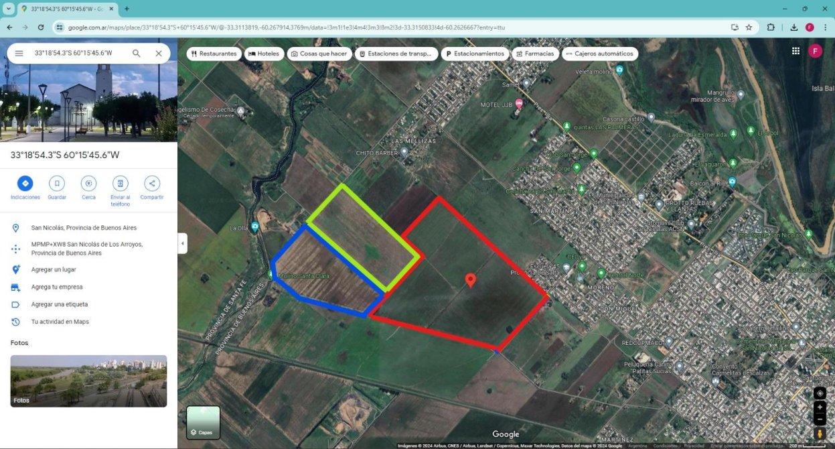The width and height of the screenshot is (835, 449).
Task: Click the Compartir share icon
Action: (x=152, y=184)
